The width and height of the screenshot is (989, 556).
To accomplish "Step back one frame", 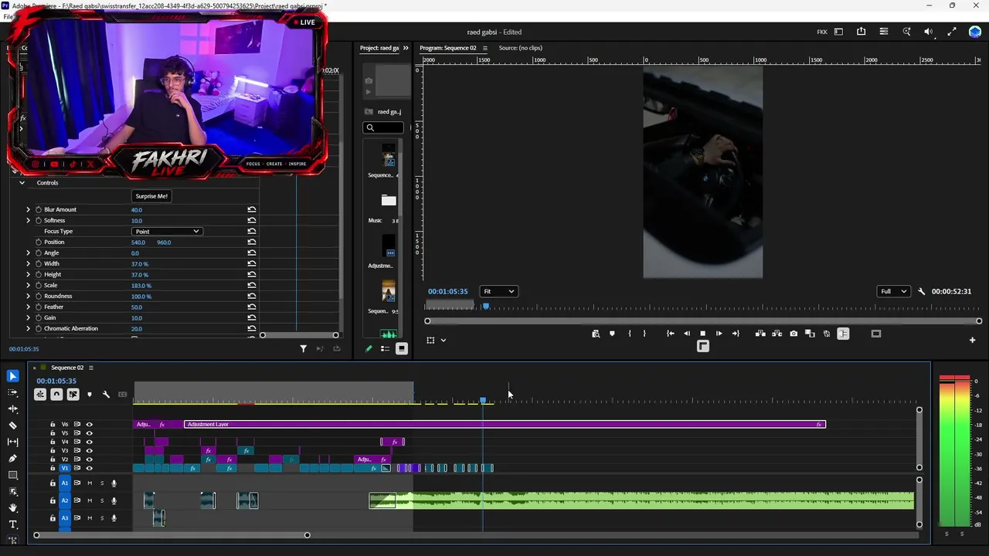I will (686, 334).
